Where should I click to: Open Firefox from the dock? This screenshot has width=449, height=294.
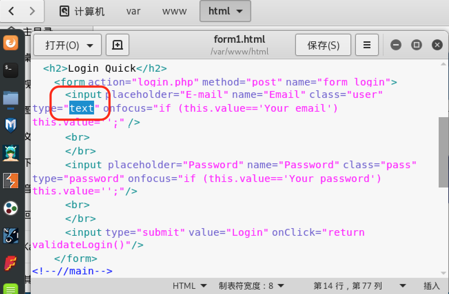tap(11, 43)
